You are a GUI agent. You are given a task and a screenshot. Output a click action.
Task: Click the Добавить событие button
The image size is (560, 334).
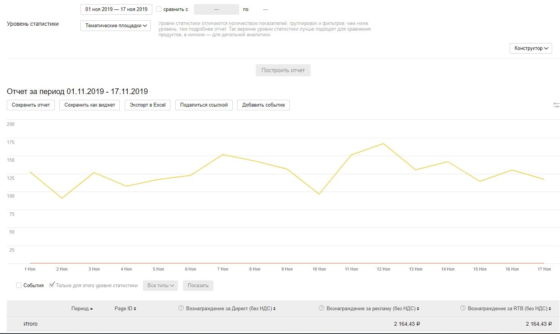click(x=263, y=105)
